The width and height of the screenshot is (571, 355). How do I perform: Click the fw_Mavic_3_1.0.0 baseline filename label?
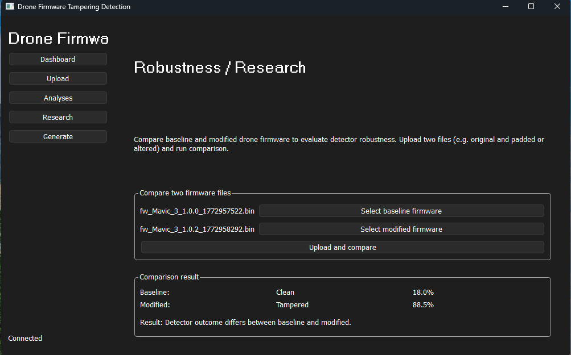(197, 211)
